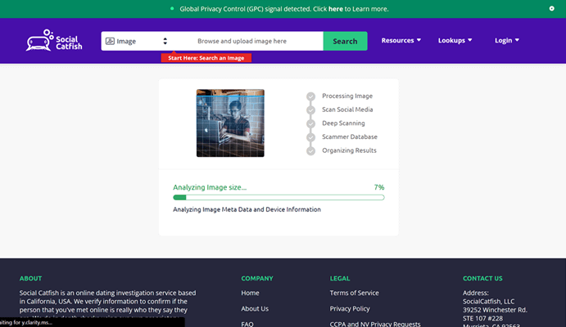Go to the About Us page
Screen dimensions: 566x327
tap(255, 308)
